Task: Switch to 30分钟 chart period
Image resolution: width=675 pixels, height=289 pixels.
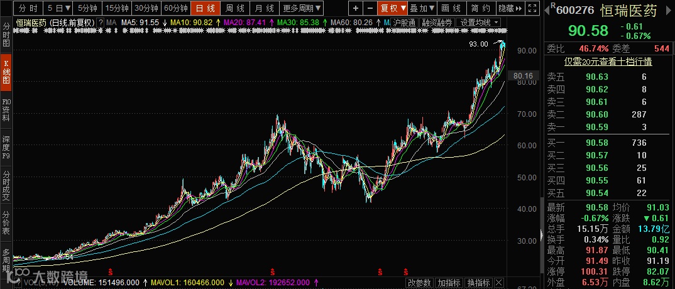Action: pyautogui.click(x=146, y=8)
